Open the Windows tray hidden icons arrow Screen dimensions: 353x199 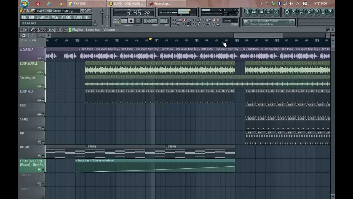coord(261,4)
